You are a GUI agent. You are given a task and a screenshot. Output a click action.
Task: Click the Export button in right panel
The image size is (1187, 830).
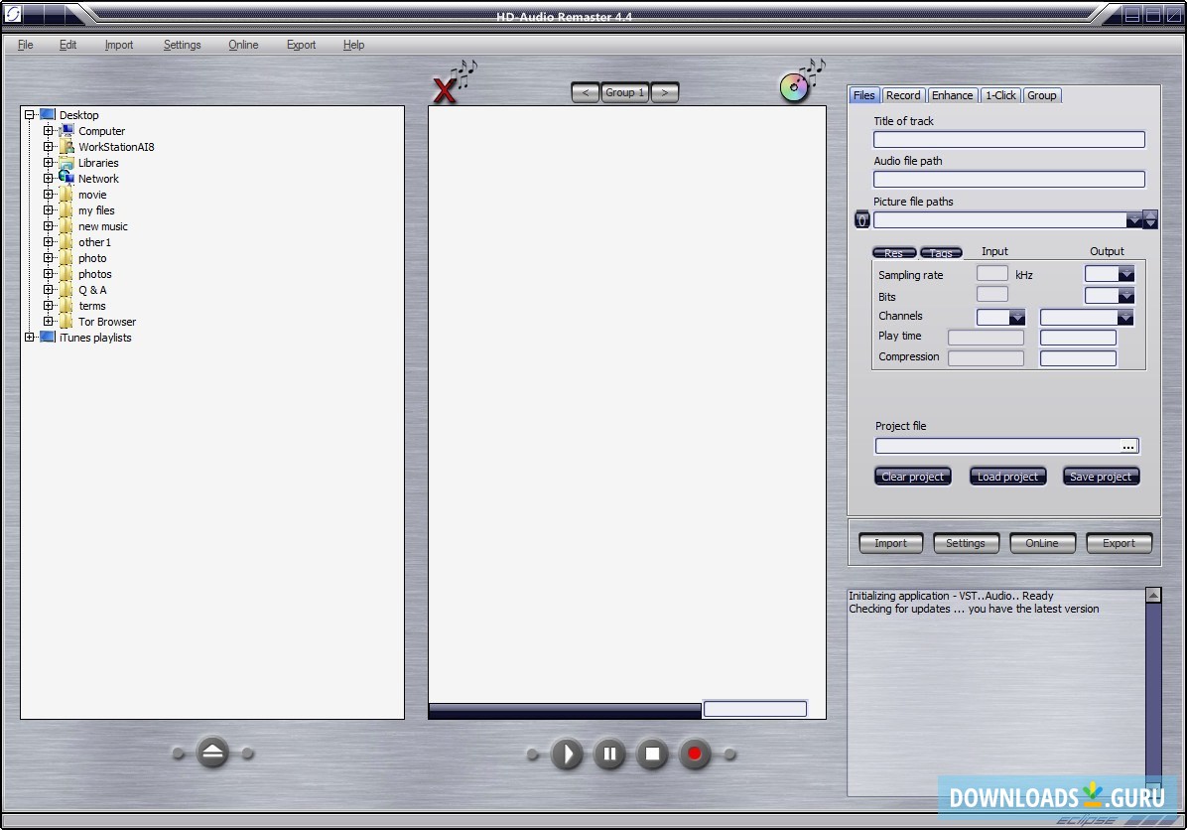tap(1119, 543)
